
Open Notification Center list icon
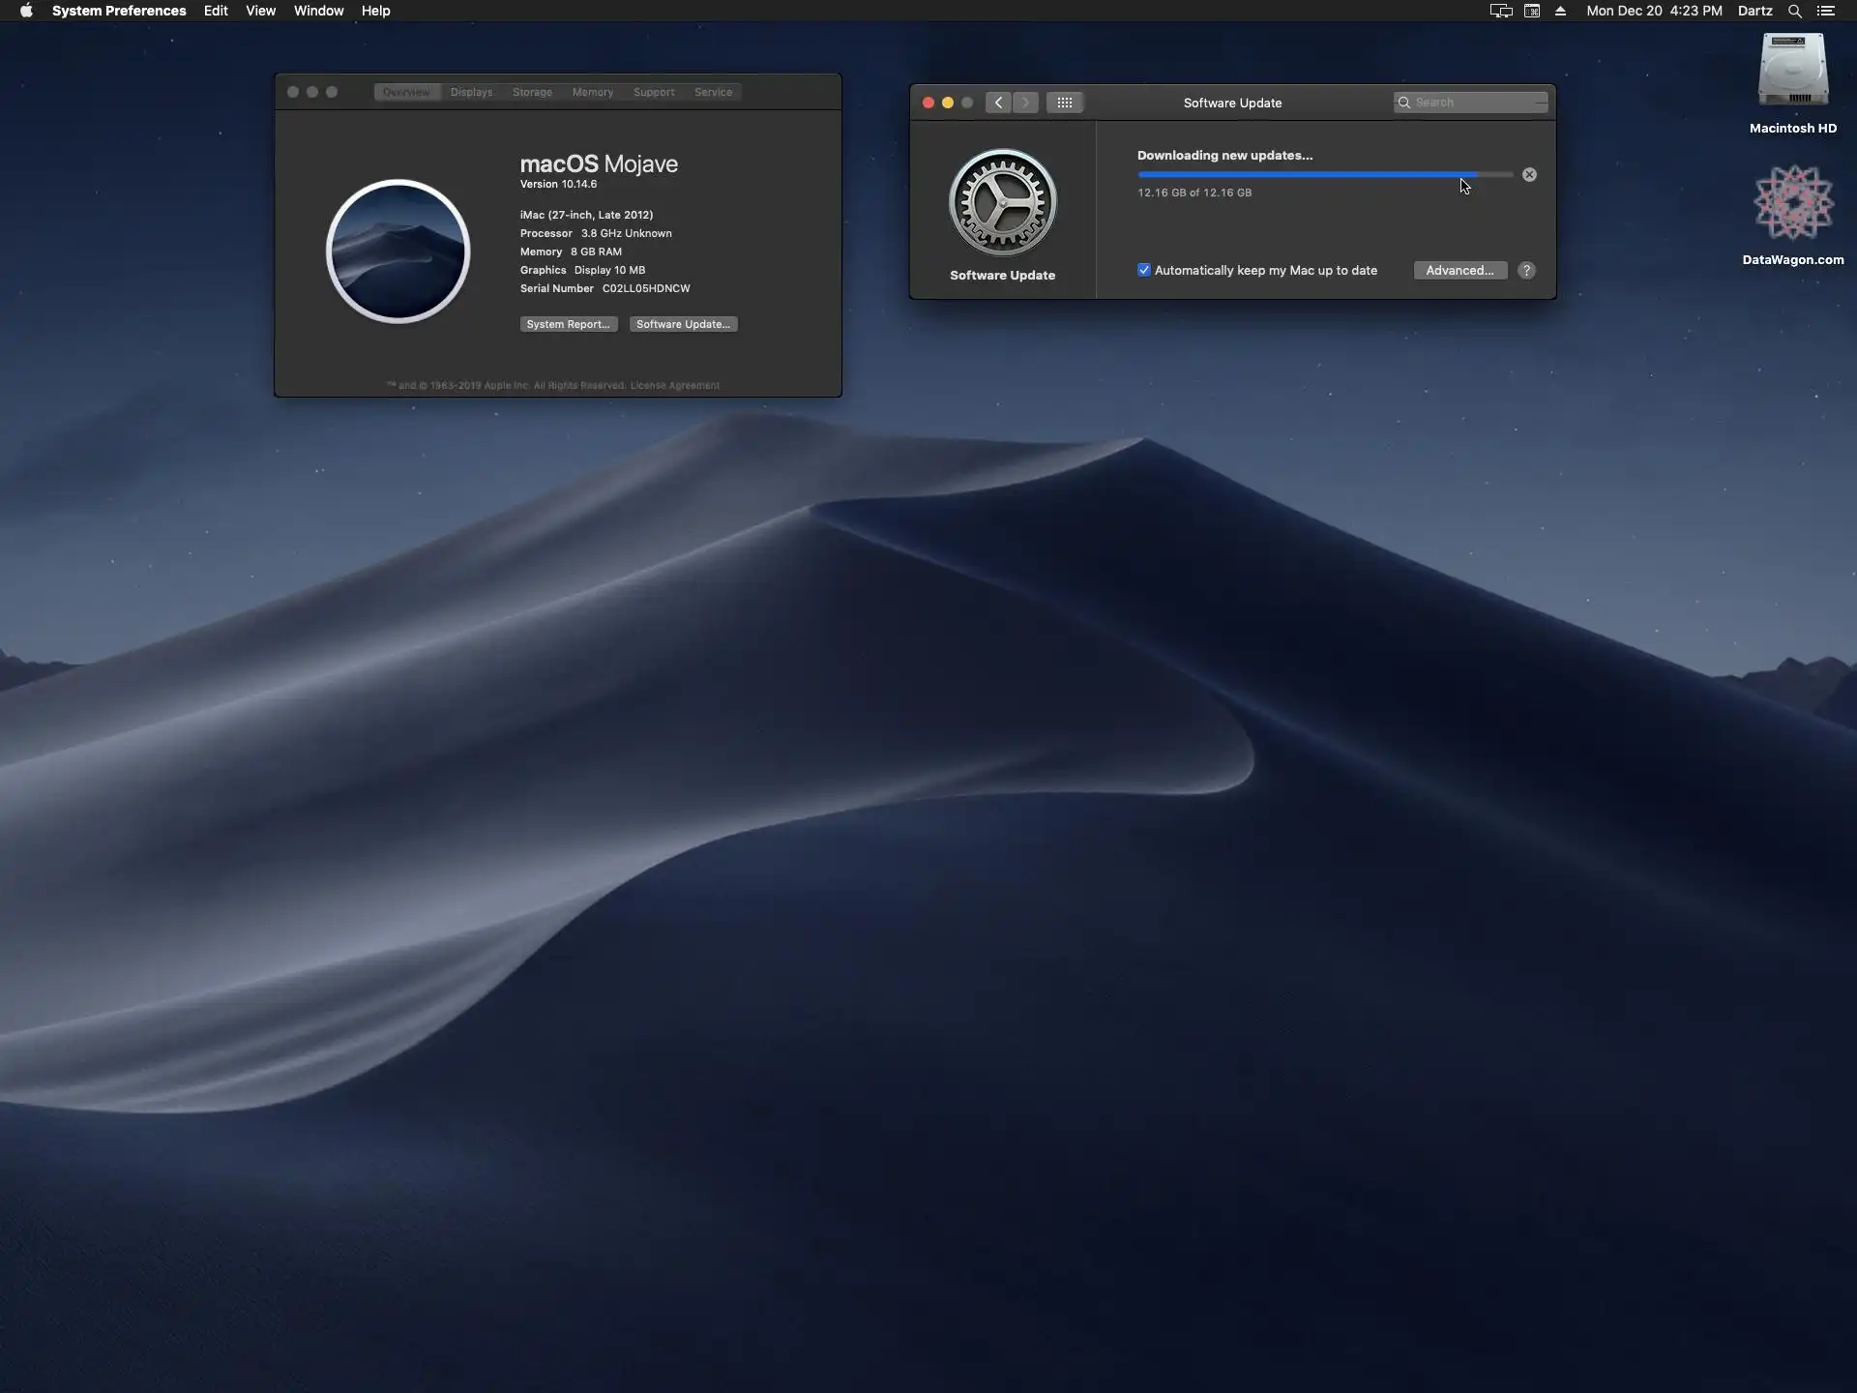coord(1826,11)
